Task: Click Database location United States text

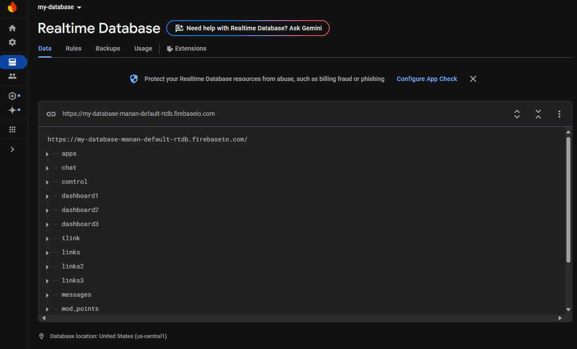Action: [x=108, y=336]
